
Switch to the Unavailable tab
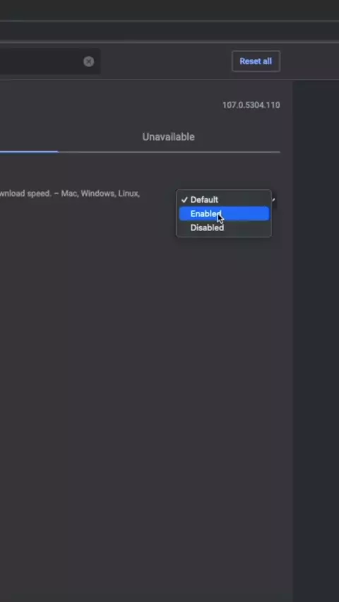click(169, 137)
